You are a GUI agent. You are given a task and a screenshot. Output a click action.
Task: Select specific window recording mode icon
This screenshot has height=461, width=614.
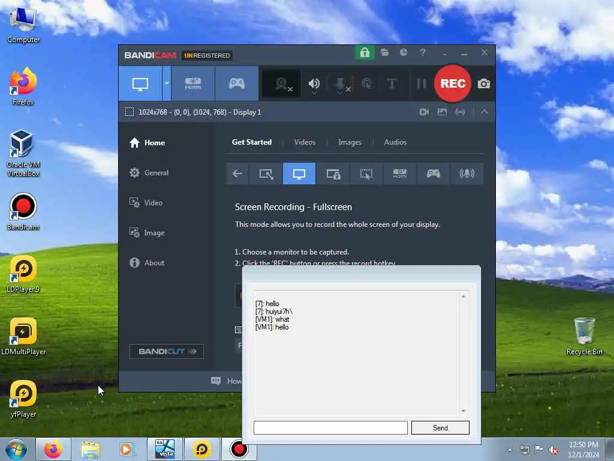click(333, 173)
